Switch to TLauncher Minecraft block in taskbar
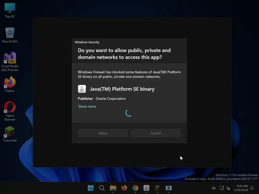Viewport: 259px width, 194px height. [x=157, y=188]
